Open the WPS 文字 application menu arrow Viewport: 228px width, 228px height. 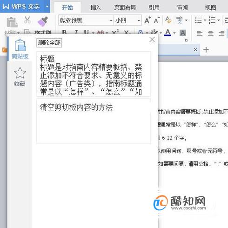pyautogui.click(x=47, y=7)
